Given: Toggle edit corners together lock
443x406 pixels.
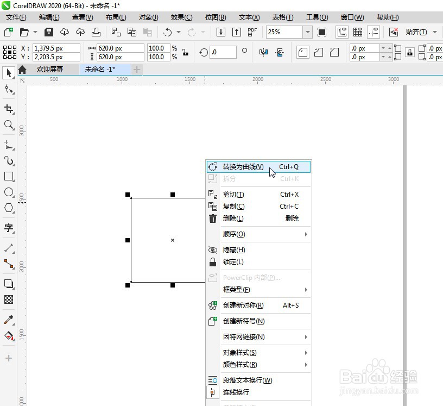Looking at the screenshot, I should tap(410, 52).
